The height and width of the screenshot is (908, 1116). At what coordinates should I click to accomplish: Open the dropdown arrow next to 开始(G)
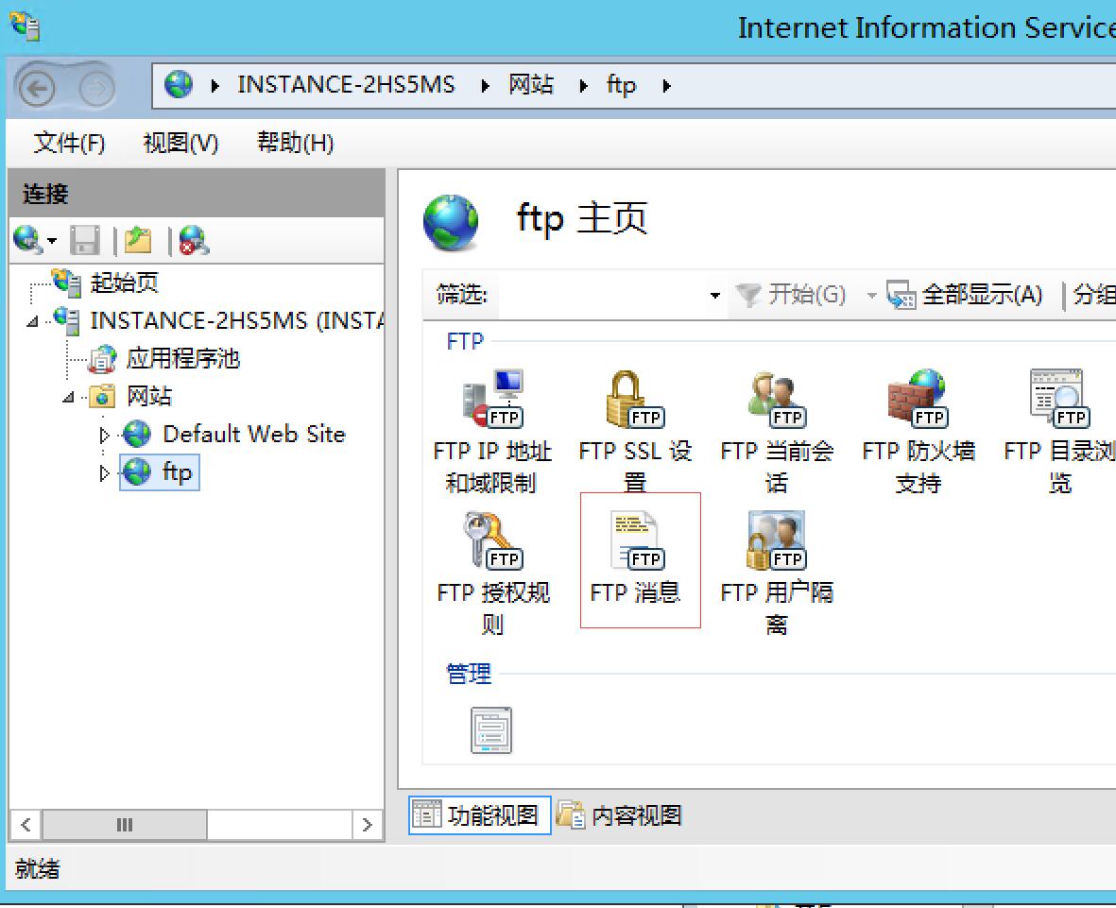[x=871, y=296]
